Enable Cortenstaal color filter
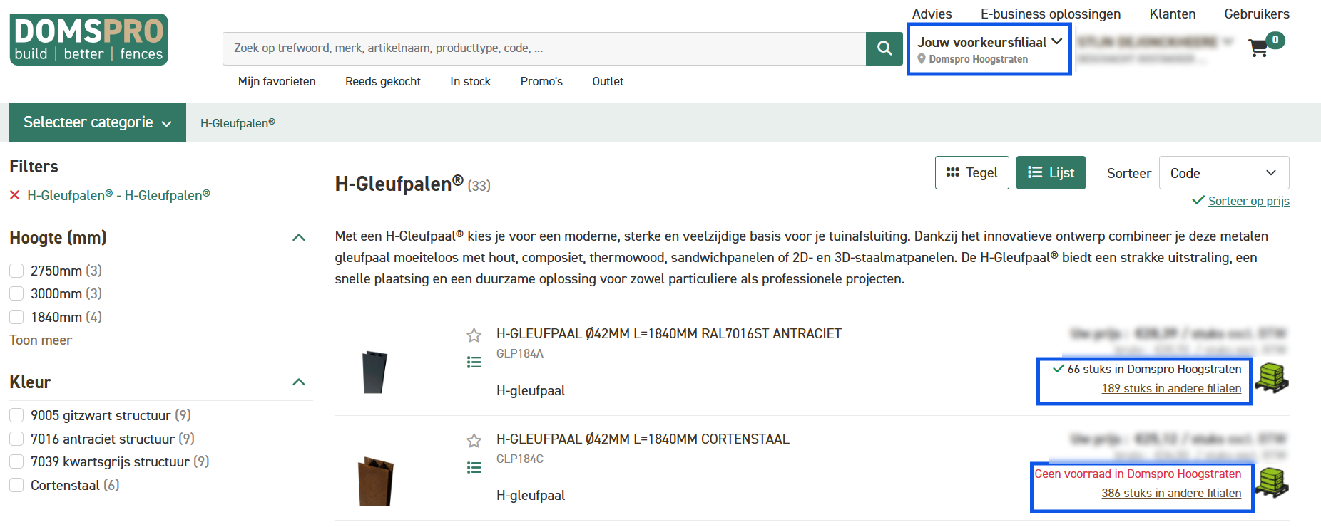The image size is (1321, 527). tap(16, 485)
